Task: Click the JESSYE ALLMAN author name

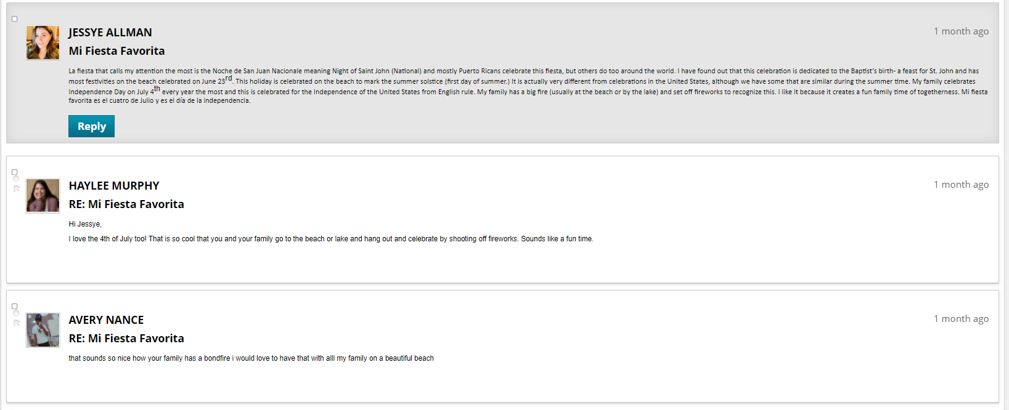Action: click(110, 33)
